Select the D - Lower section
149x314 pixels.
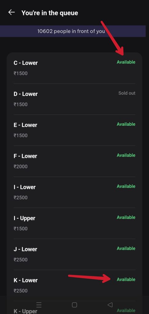74,99
